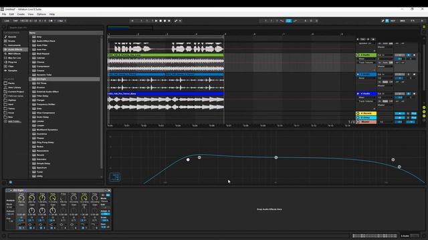Open the Sounds browser category
This screenshot has height=240, width=428.
(x=12, y=37)
